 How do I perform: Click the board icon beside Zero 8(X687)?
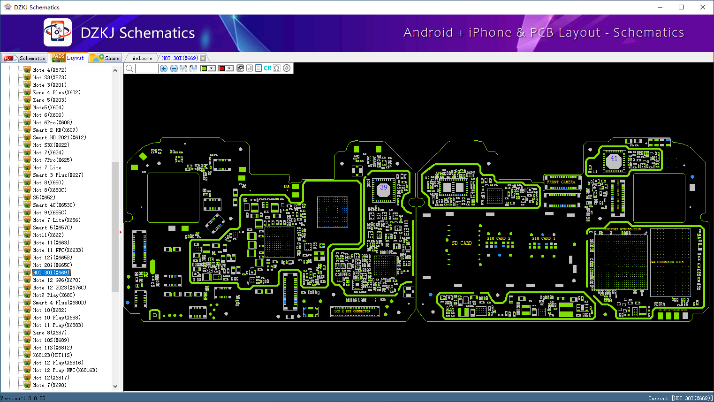click(x=27, y=333)
